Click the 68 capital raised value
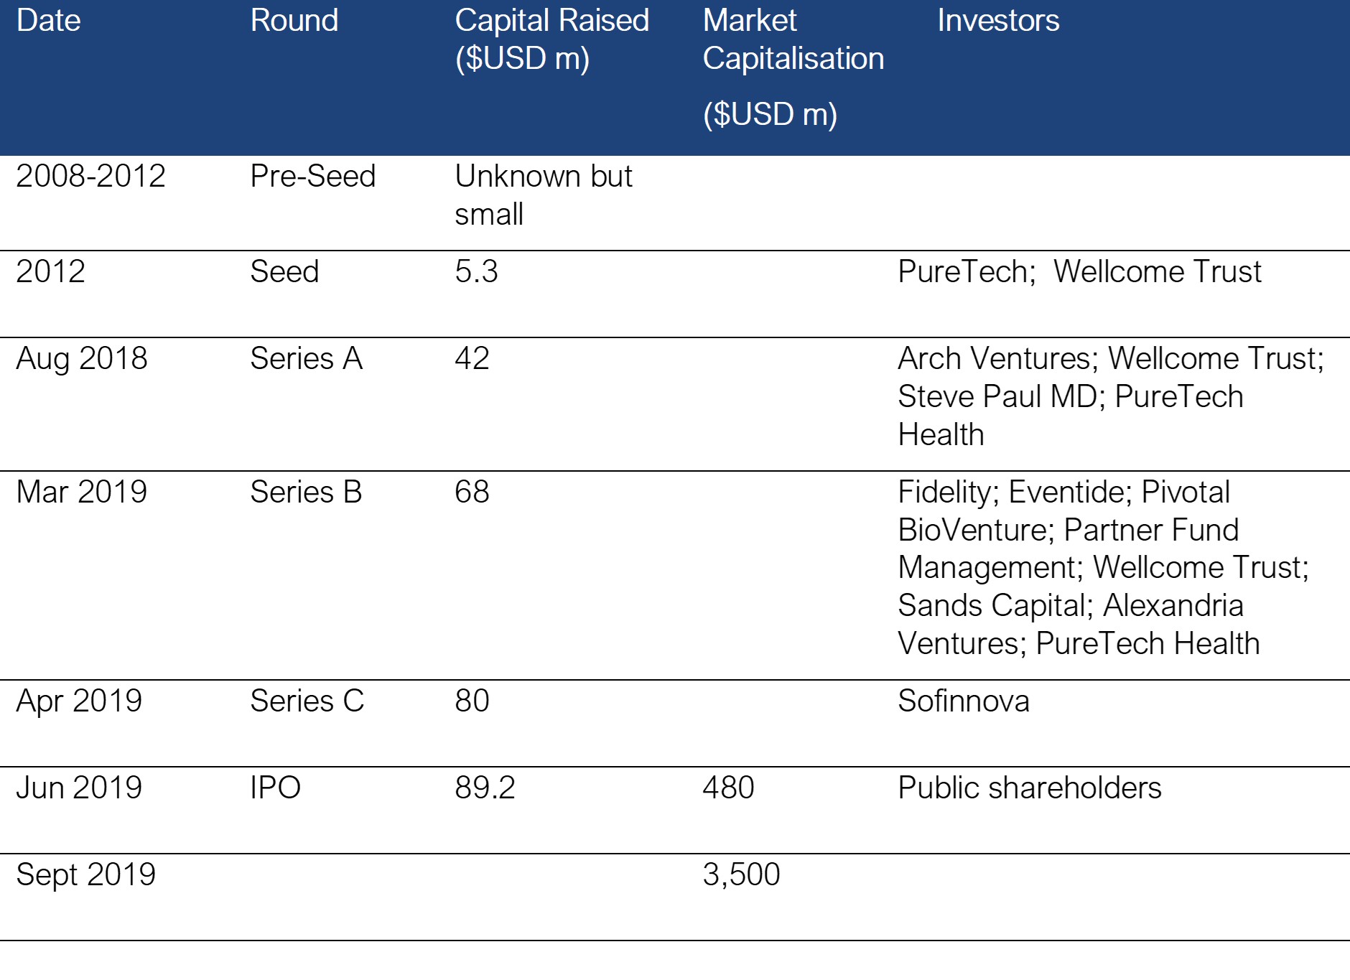1350x980 pixels. click(472, 493)
